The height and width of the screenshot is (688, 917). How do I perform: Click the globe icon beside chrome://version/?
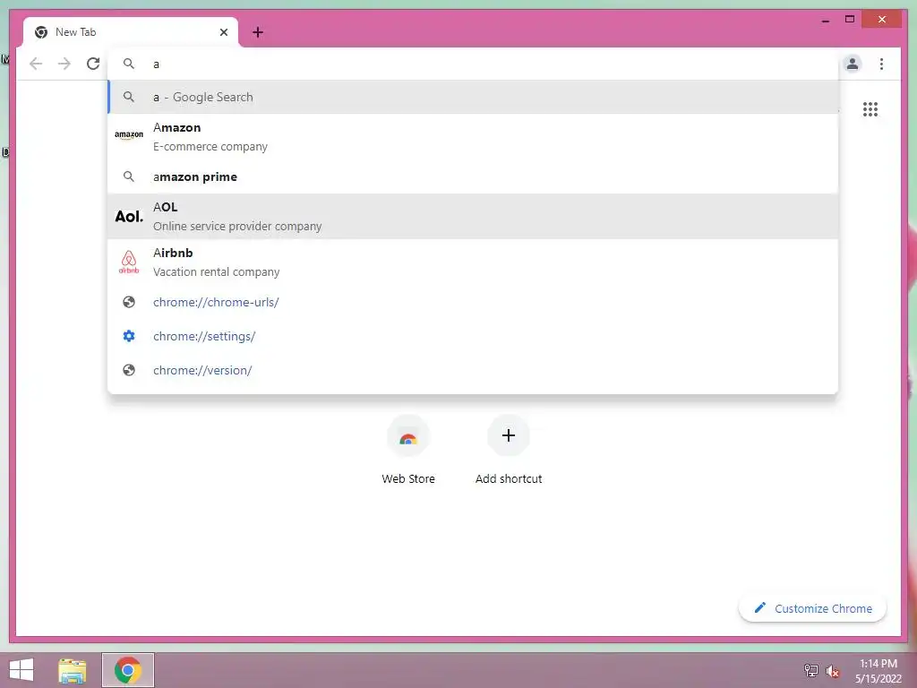(129, 370)
